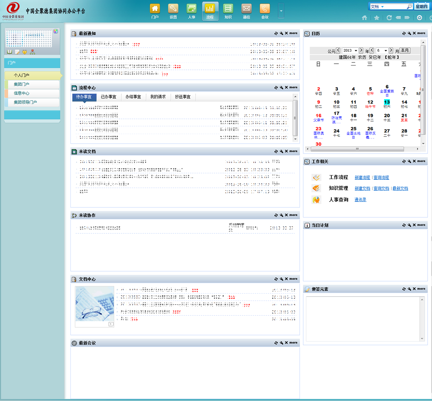432x401 pixels.
Task: Click the notepad pencil icon in sidebar
Action: [x=17, y=52]
